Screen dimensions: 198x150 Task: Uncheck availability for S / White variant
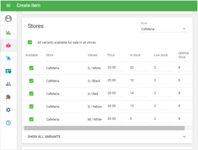click(31, 68)
